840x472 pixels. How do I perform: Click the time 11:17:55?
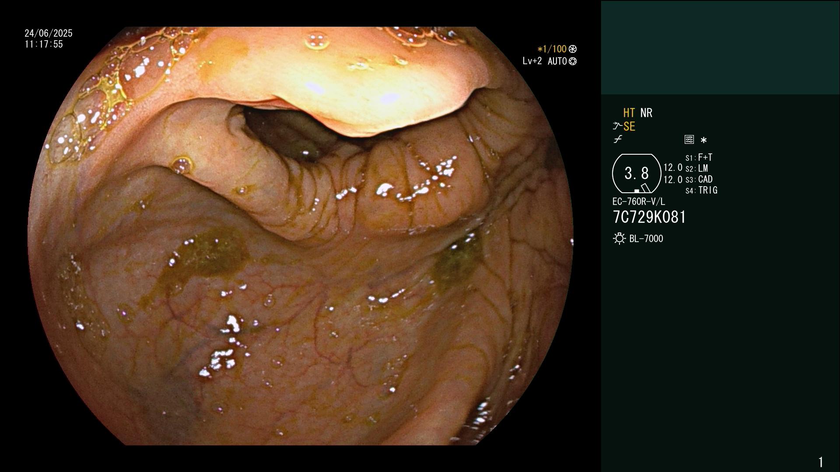pos(44,44)
